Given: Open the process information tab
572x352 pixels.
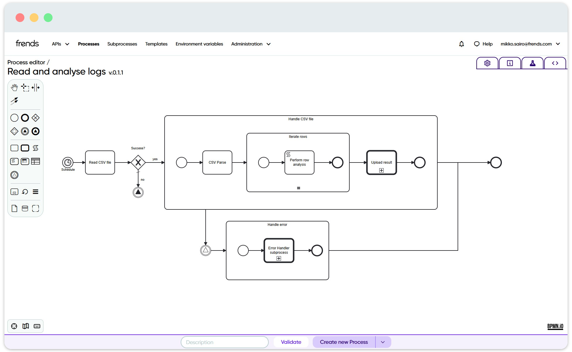Looking at the screenshot, I should point(510,63).
